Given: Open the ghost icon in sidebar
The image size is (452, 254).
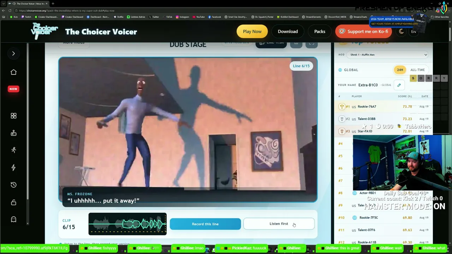Looking at the screenshot, I should [x=13, y=219].
